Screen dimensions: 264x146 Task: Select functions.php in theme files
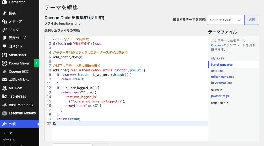(x=222, y=64)
